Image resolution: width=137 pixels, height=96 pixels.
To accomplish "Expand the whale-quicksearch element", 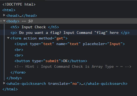I will [4, 83].
